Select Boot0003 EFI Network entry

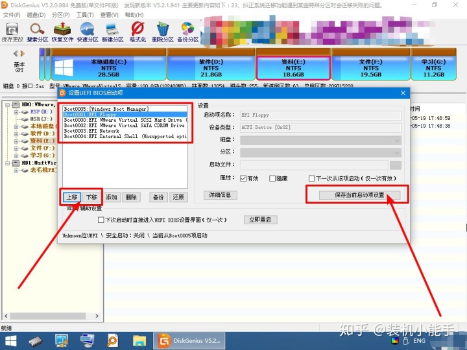tap(125, 131)
